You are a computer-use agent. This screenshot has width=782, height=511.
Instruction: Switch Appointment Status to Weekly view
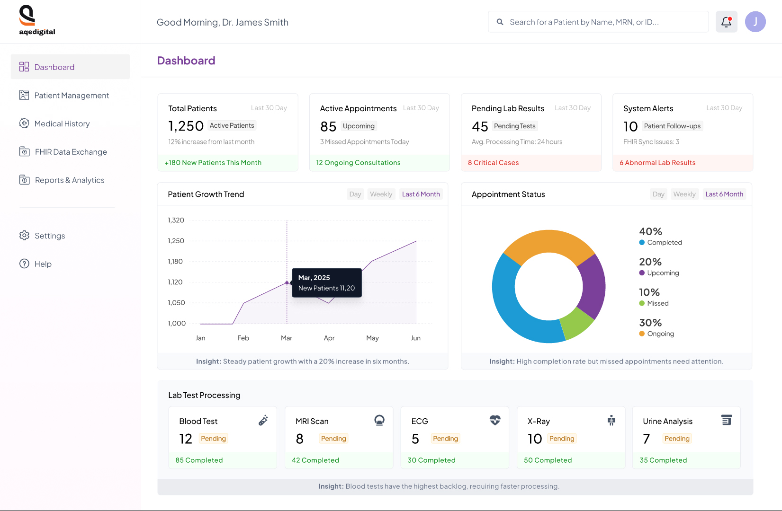pos(684,194)
